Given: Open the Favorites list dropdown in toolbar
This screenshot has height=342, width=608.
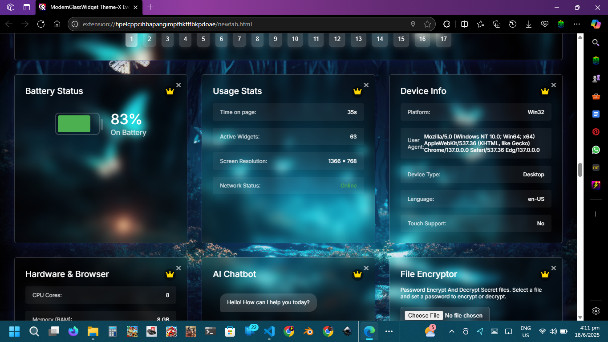Looking at the screenshot, I should (481, 24).
